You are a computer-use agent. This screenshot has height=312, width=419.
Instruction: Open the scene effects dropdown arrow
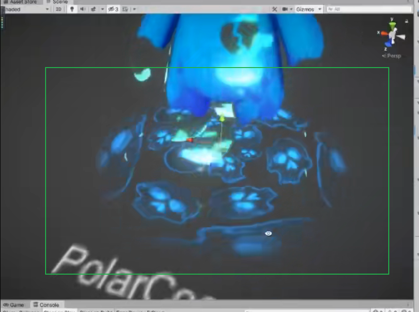[102, 9]
